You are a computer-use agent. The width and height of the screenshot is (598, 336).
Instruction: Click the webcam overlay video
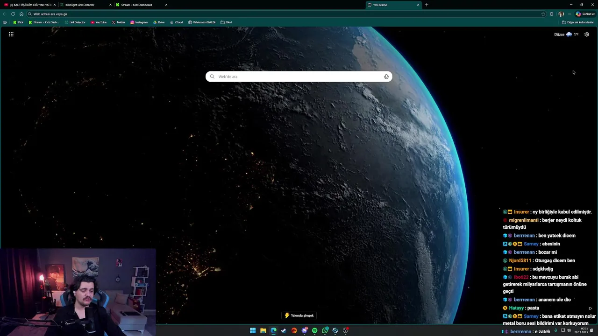(78, 292)
